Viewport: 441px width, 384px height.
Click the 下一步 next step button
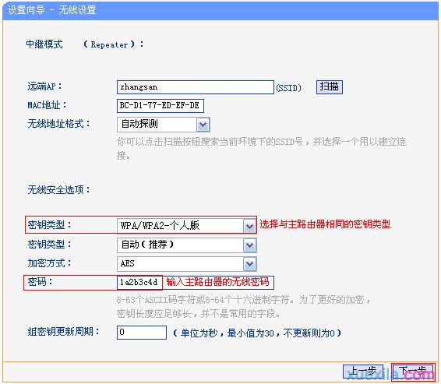tap(413, 372)
